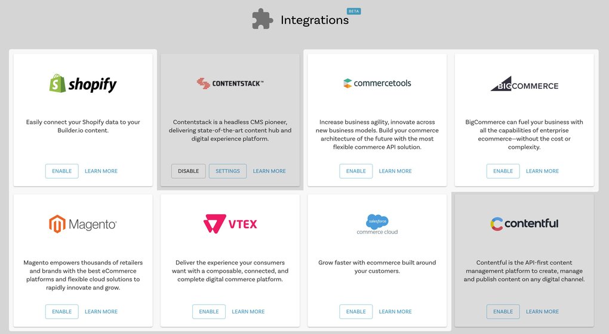Image resolution: width=609 pixels, height=334 pixels.
Task: Open Learn More for Salesforce commerce cloud
Action: pos(395,311)
